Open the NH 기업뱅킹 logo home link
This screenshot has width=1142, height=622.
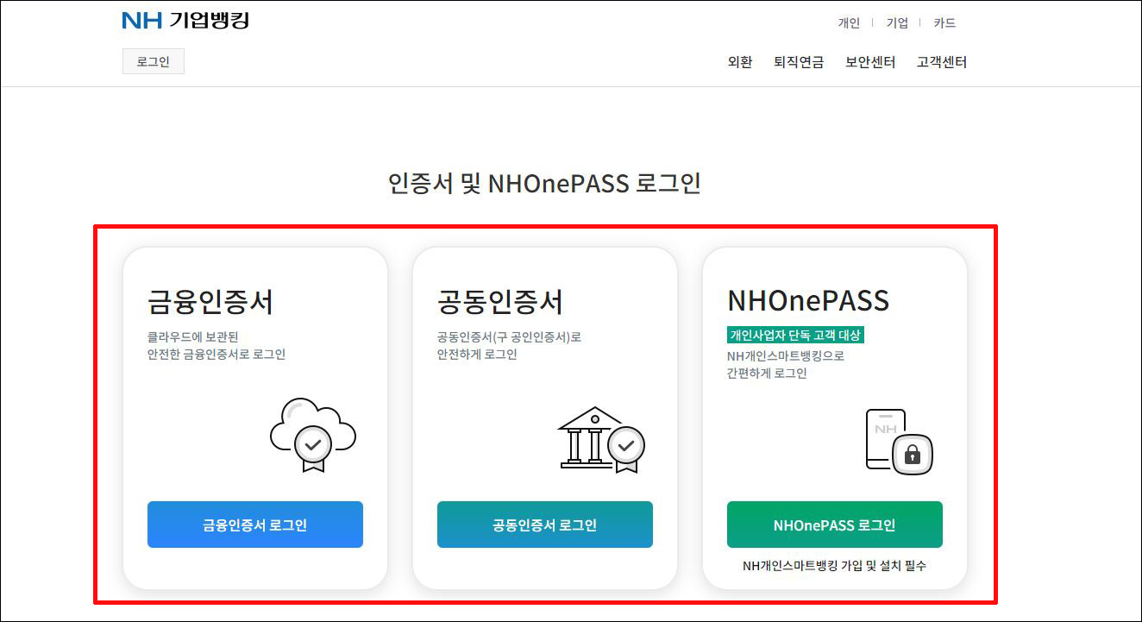click(x=185, y=20)
